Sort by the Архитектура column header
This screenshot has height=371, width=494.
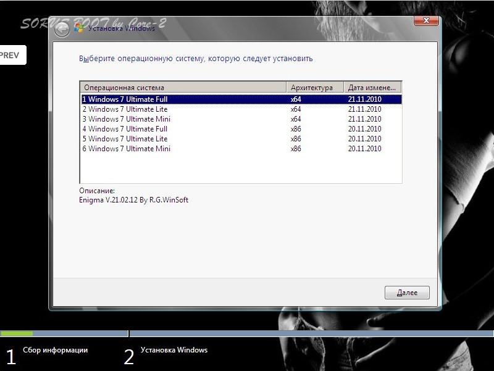[x=315, y=87]
